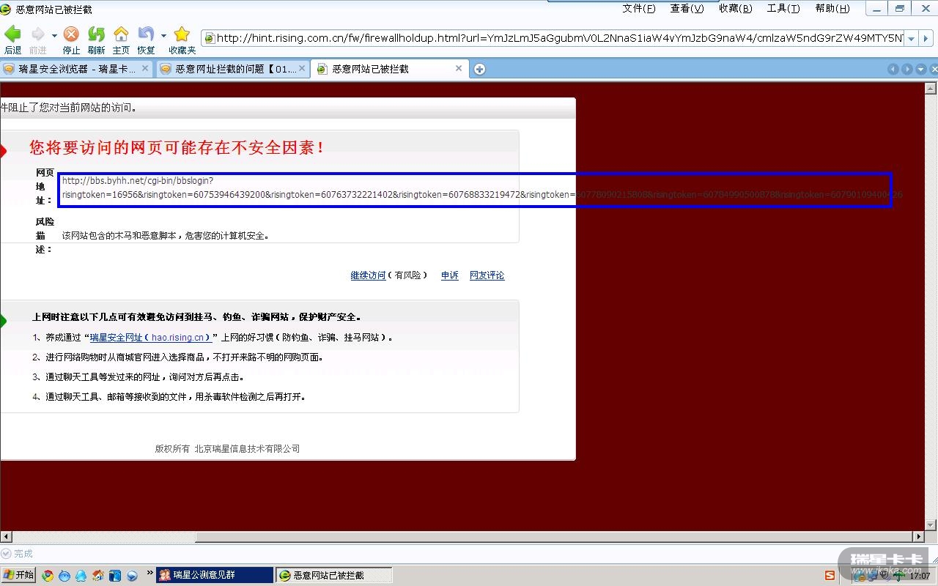The image size is (938, 586).
Task: Click the vertical scrollbar up arrow
Action: pos(931,87)
